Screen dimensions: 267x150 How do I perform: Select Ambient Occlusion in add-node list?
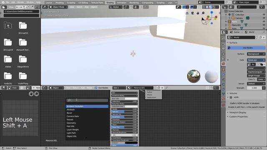coord(87,106)
